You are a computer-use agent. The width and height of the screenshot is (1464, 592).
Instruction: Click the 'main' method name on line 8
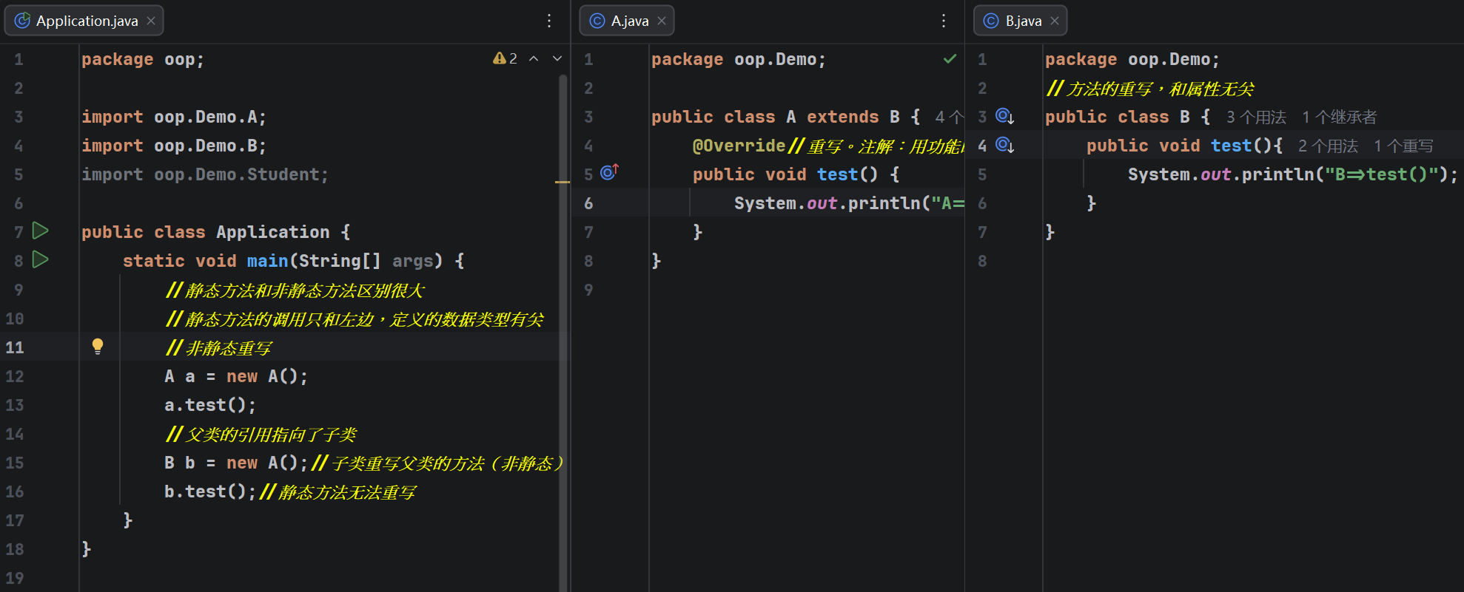click(x=267, y=261)
